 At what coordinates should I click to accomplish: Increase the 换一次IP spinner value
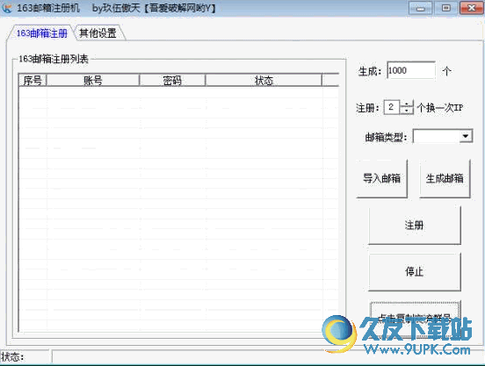click(x=407, y=104)
